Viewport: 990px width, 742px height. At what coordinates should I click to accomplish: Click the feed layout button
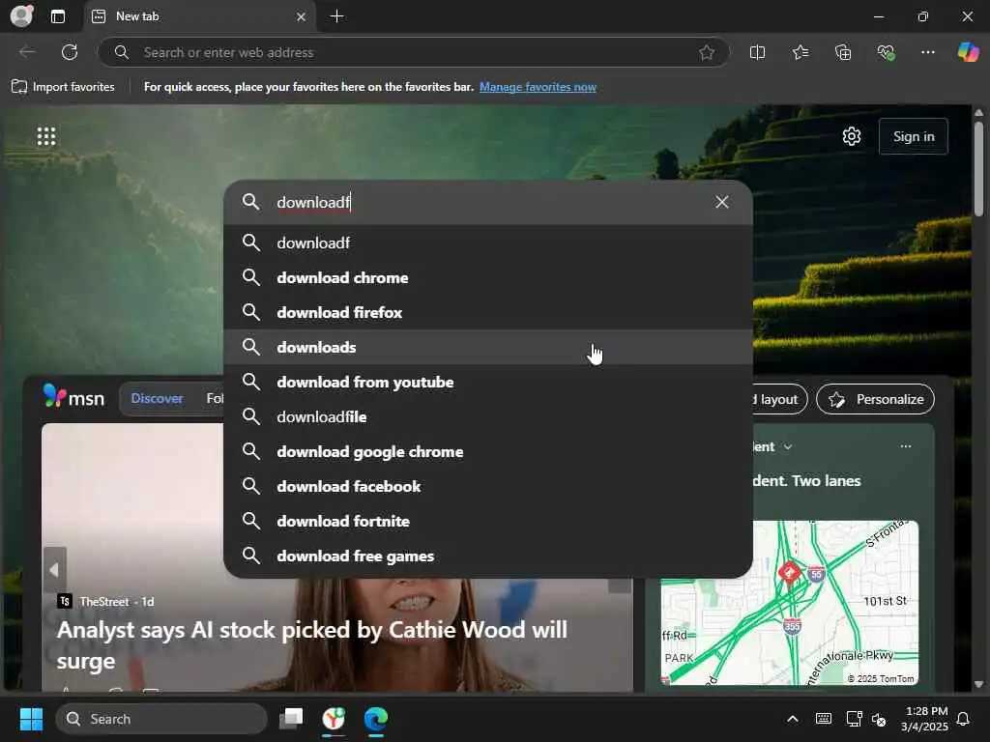coord(779,399)
